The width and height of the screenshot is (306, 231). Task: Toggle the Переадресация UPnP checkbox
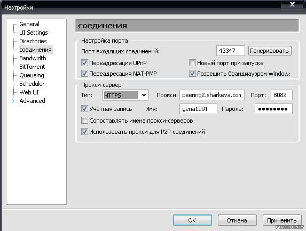pyautogui.click(x=84, y=63)
